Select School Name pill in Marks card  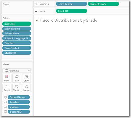click(19, 97)
